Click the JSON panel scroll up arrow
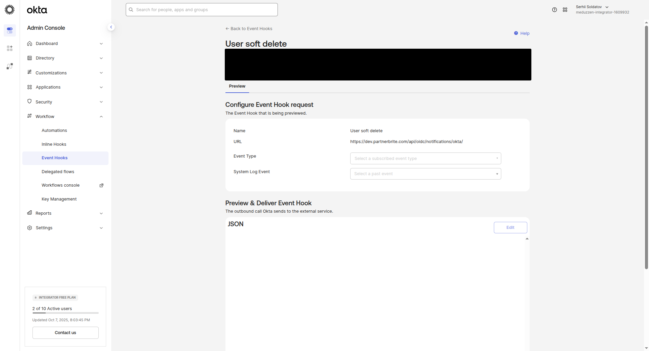Viewport: 649px width, 351px height. (x=527, y=239)
